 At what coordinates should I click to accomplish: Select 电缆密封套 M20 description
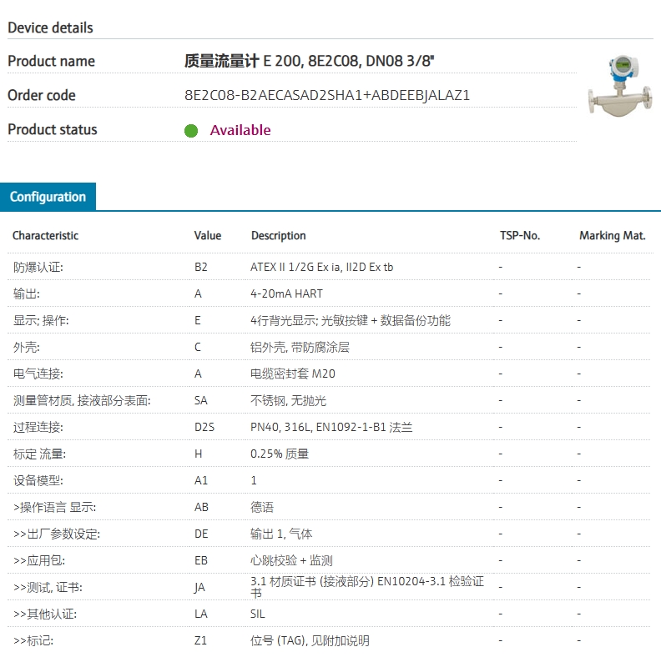pos(292,374)
